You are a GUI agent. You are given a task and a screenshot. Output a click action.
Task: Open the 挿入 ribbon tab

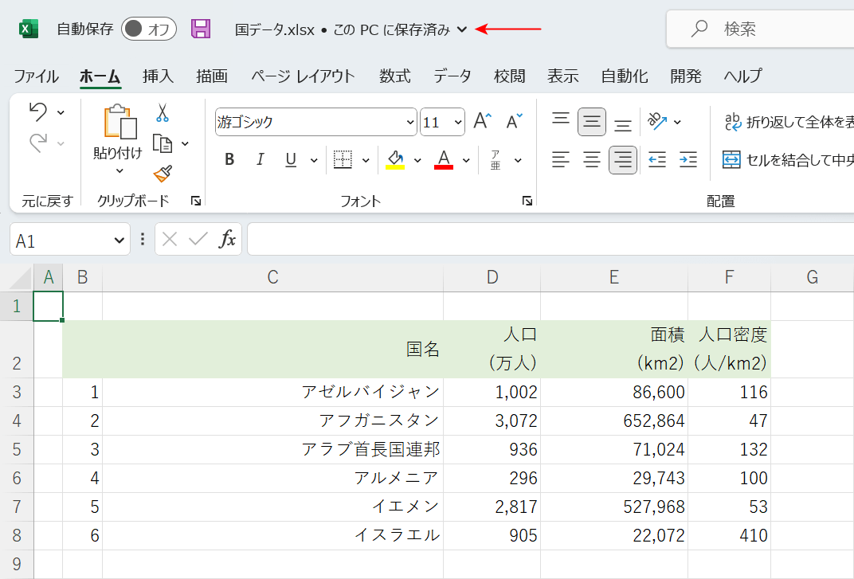pos(158,76)
